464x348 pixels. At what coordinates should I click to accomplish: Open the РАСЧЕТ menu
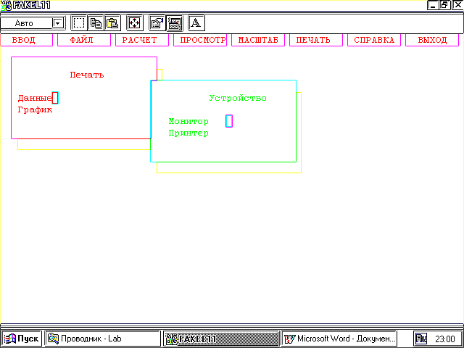click(142, 40)
